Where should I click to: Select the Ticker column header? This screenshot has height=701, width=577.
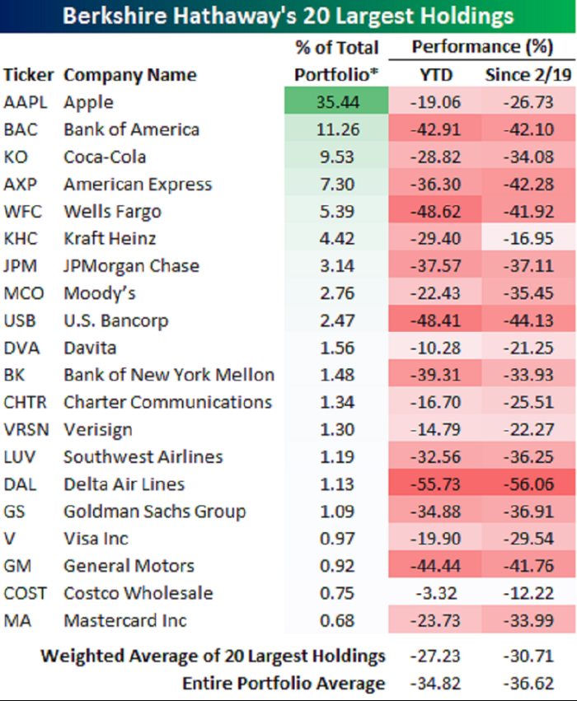pyautogui.click(x=29, y=75)
